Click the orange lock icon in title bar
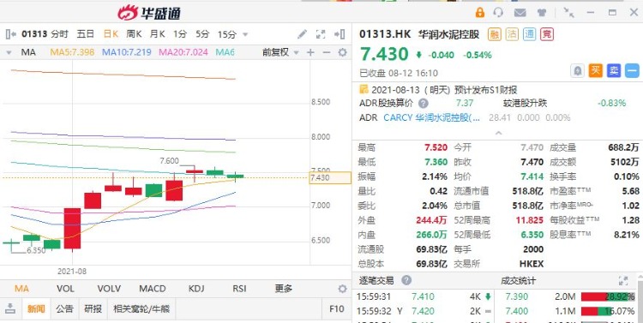 coord(480,12)
